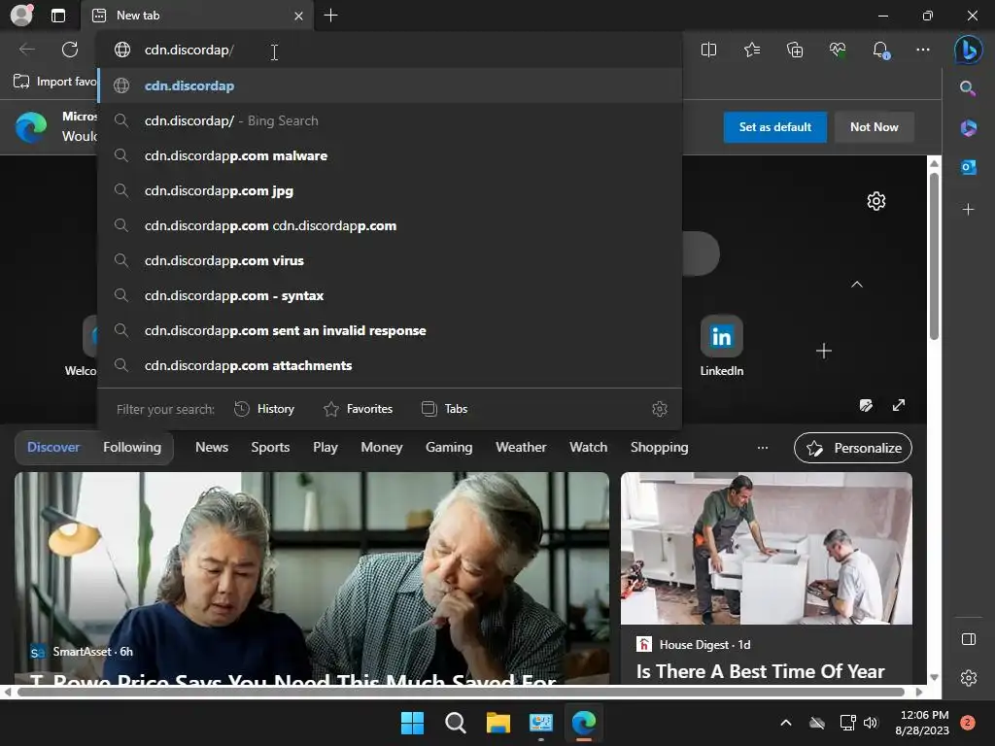Open the Favorites toolbar icon
This screenshot has width=995, height=746.
[752, 50]
